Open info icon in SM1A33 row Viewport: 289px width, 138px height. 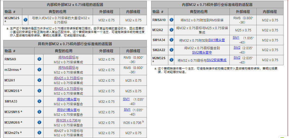pyautogui.click(x=39, y=101)
